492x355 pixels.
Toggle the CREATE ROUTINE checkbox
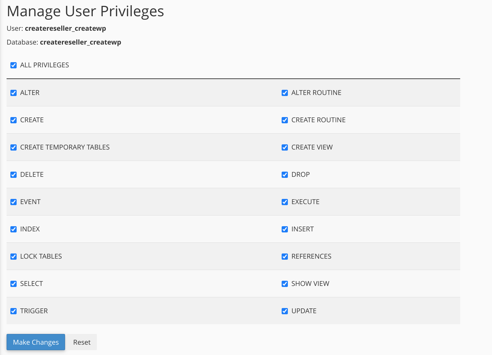pyautogui.click(x=285, y=120)
